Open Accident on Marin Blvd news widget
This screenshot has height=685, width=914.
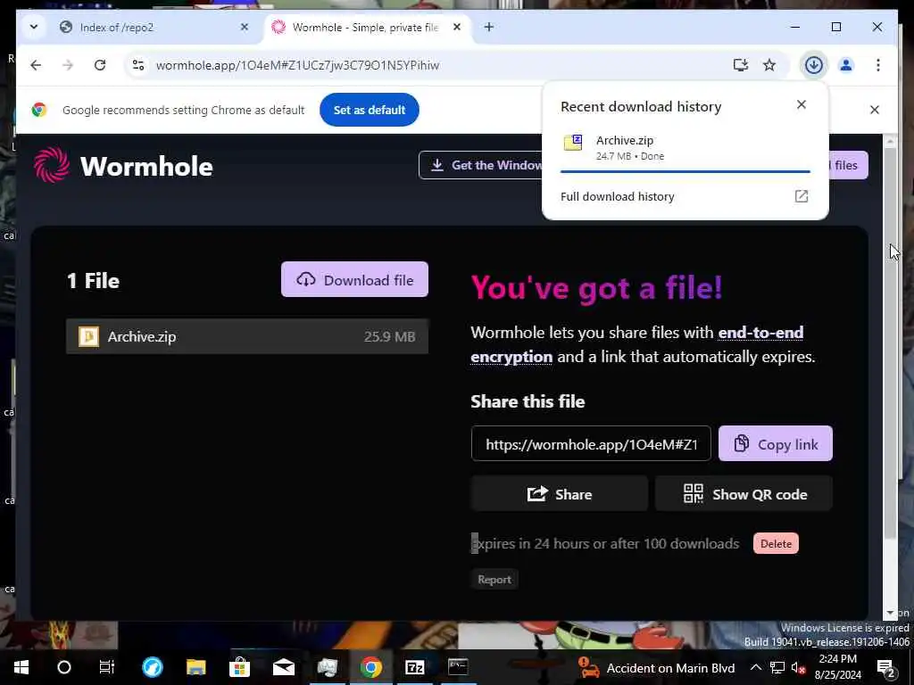pos(656,667)
